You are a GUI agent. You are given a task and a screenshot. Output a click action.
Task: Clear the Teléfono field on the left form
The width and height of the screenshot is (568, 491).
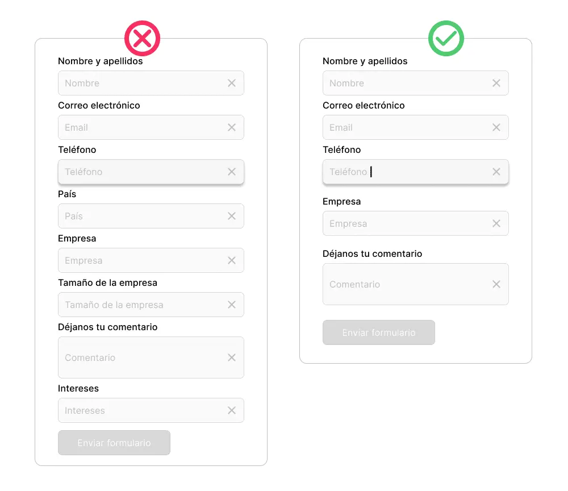[x=232, y=172]
